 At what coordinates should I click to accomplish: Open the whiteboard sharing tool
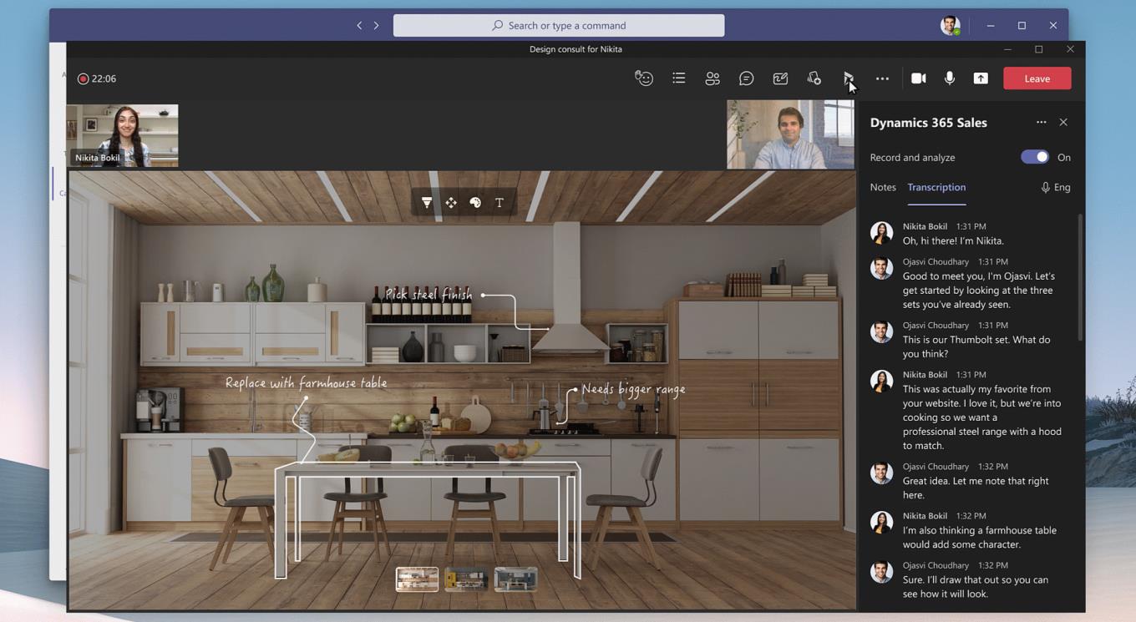pos(779,78)
